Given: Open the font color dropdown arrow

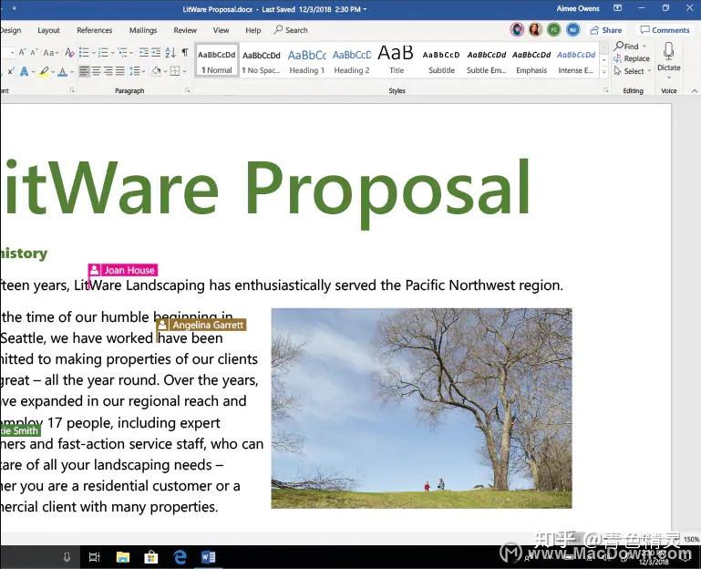Looking at the screenshot, I should click(71, 71).
